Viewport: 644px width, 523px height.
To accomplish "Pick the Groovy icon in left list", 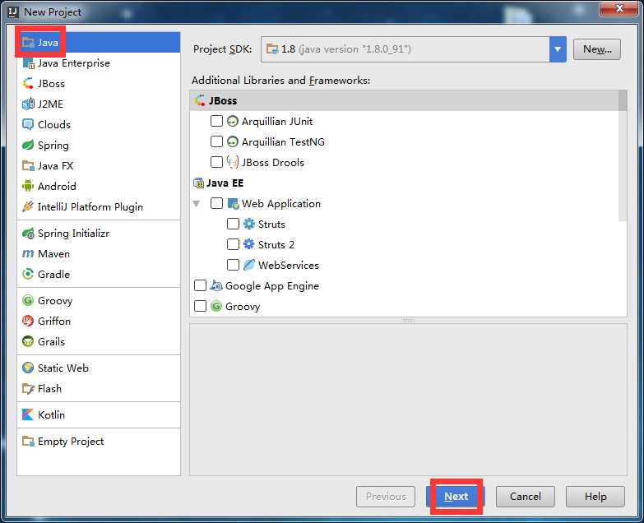I will 28,301.
